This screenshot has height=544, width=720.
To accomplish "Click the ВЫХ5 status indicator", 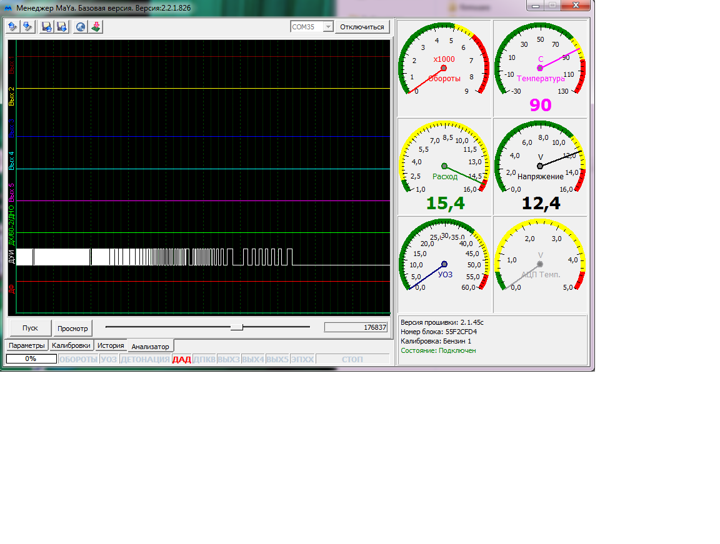I will click(x=277, y=359).
